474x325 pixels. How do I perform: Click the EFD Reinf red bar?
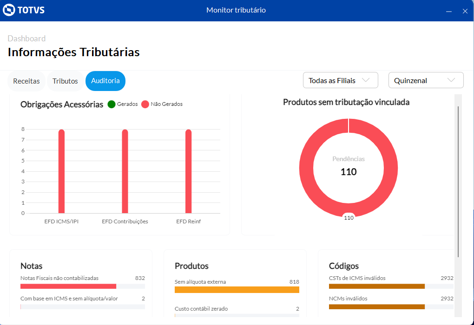coord(188,172)
